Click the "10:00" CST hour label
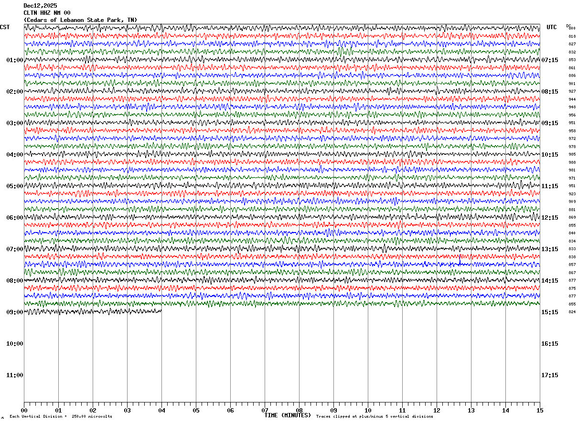578x423 pixels. click(x=15, y=344)
